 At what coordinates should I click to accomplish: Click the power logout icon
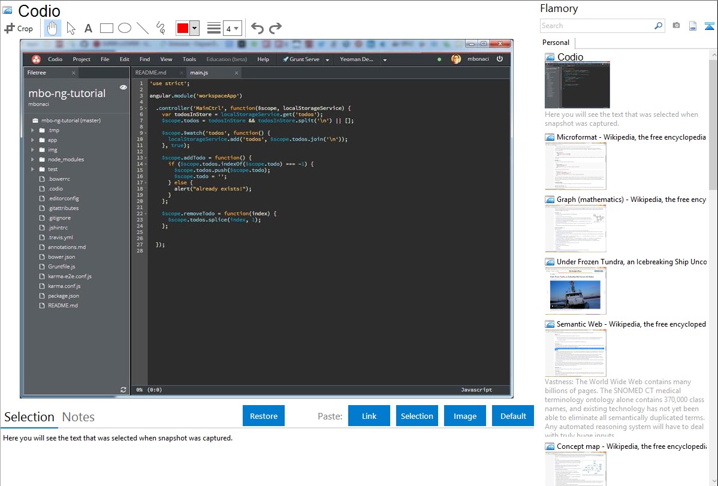[500, 59]
